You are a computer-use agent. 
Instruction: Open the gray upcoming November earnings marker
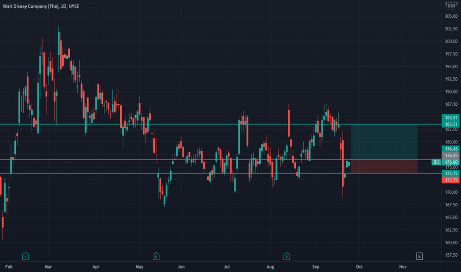coord(419,256)
